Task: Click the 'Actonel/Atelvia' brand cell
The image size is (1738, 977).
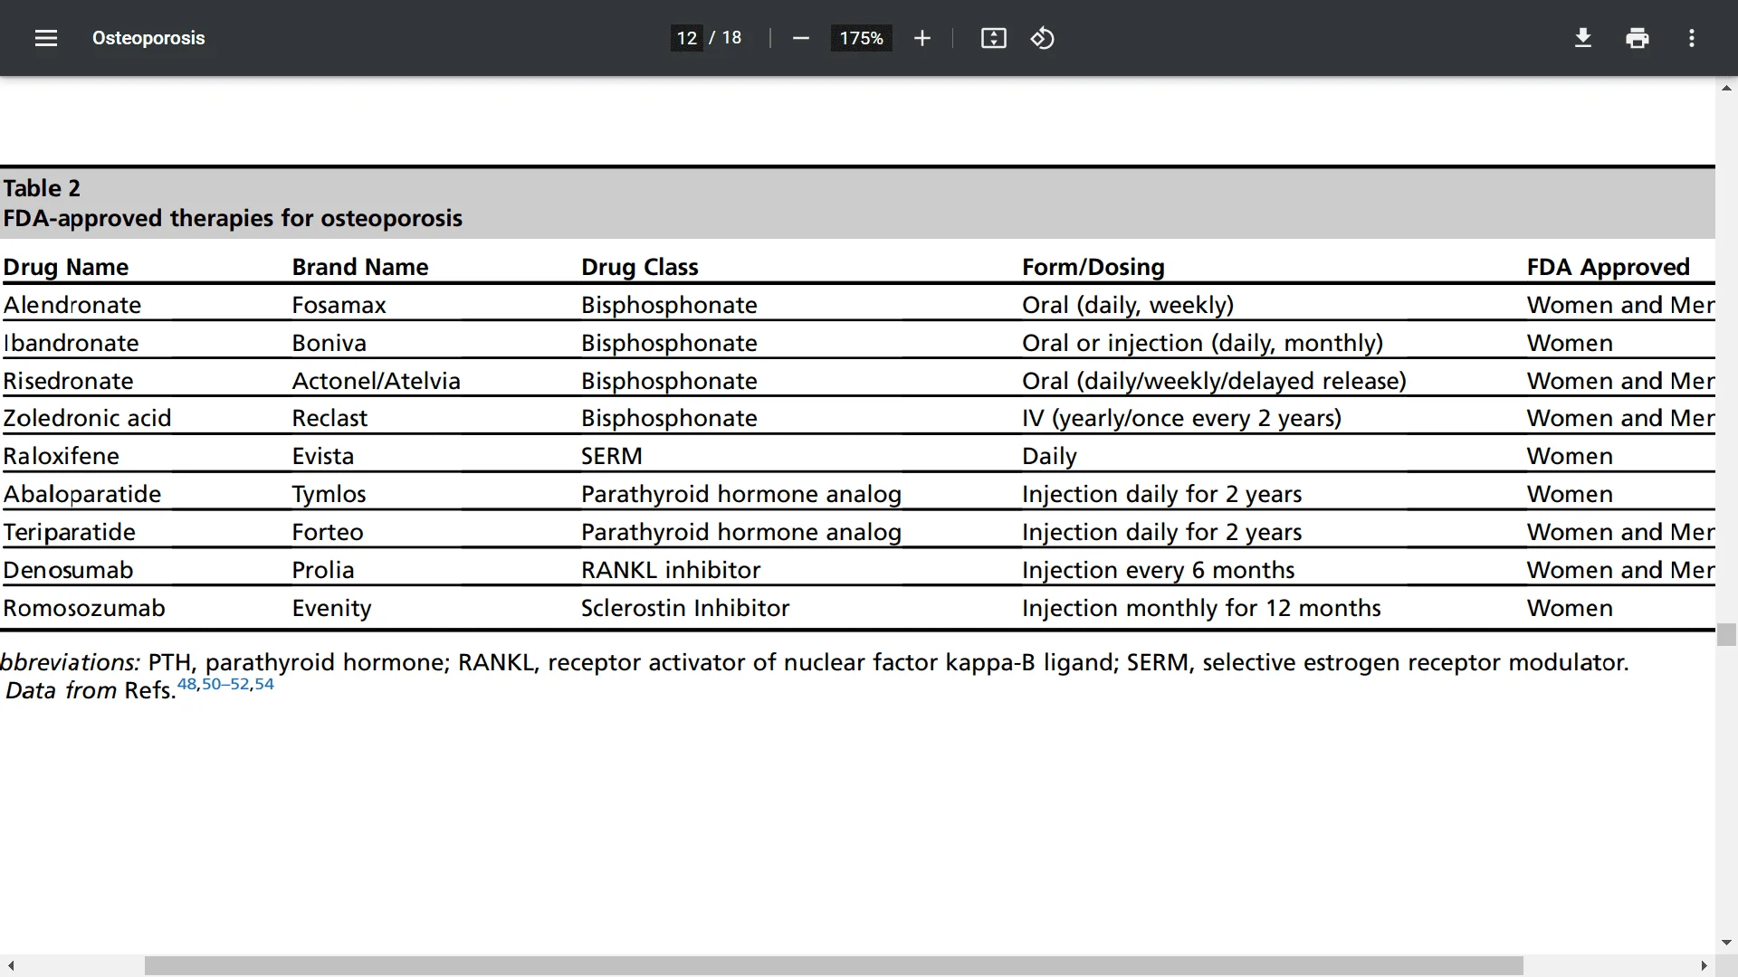Action: (x=376, y=381)
